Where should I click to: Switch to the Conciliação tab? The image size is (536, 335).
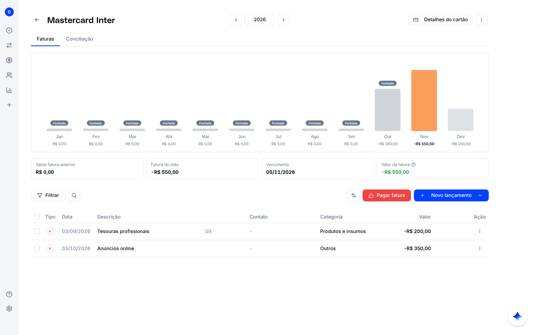coord(80,39)
